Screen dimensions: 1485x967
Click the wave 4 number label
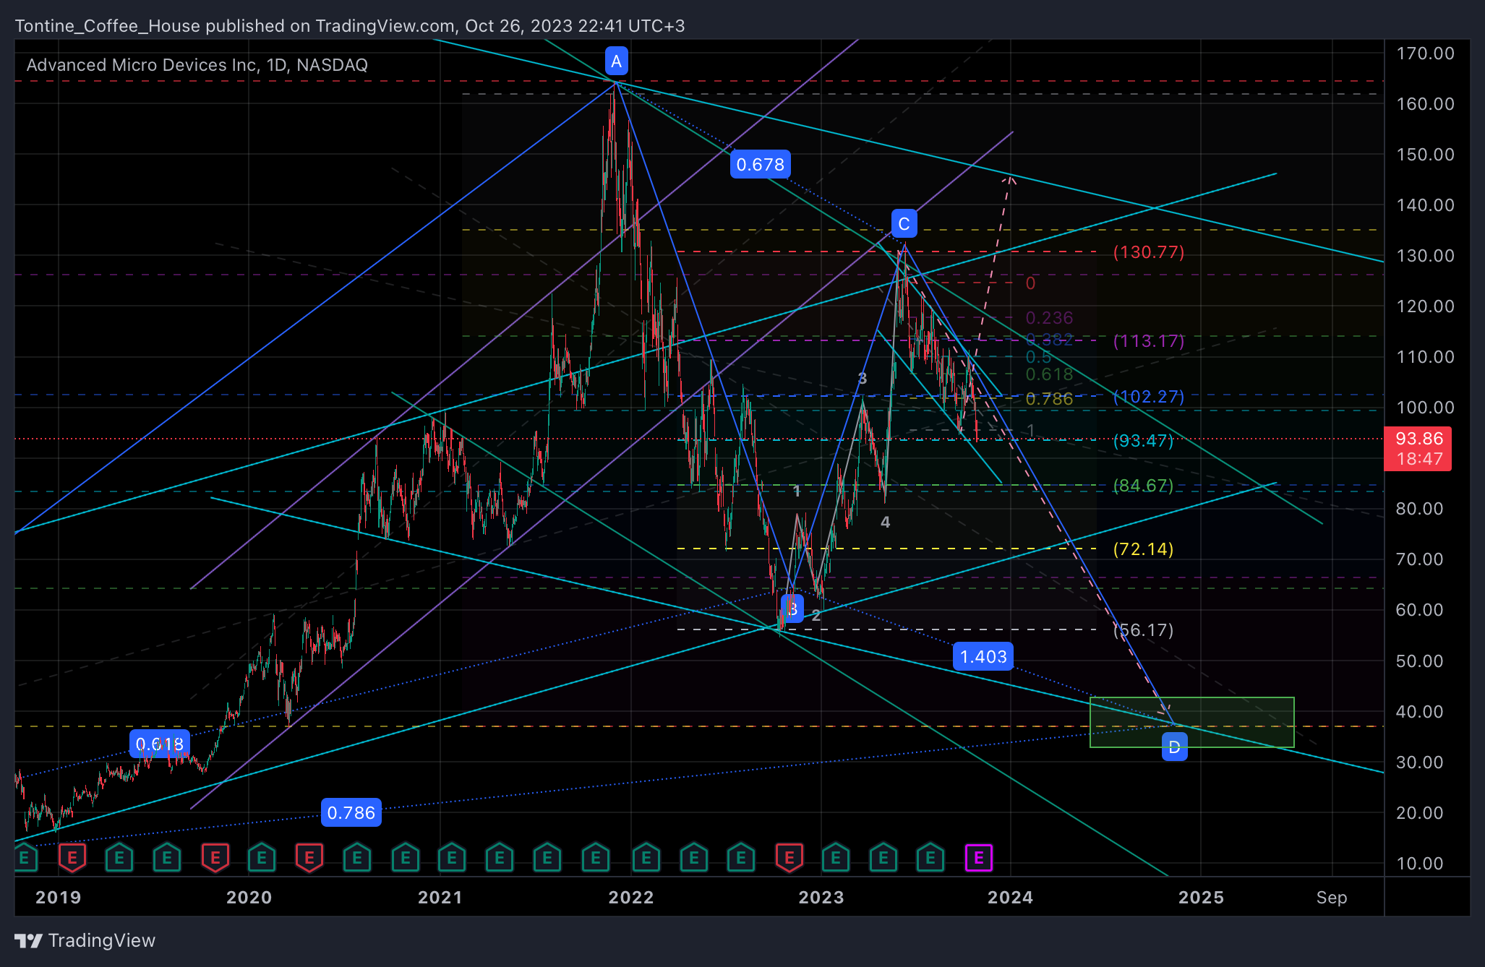885,522
